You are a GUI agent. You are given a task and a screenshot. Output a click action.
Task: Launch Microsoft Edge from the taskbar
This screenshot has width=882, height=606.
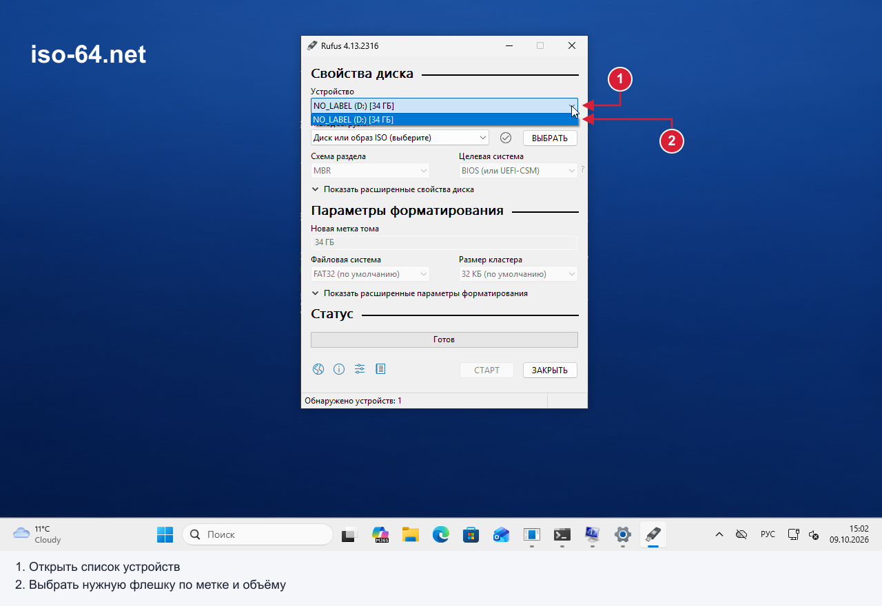click(x=441, y=534)
